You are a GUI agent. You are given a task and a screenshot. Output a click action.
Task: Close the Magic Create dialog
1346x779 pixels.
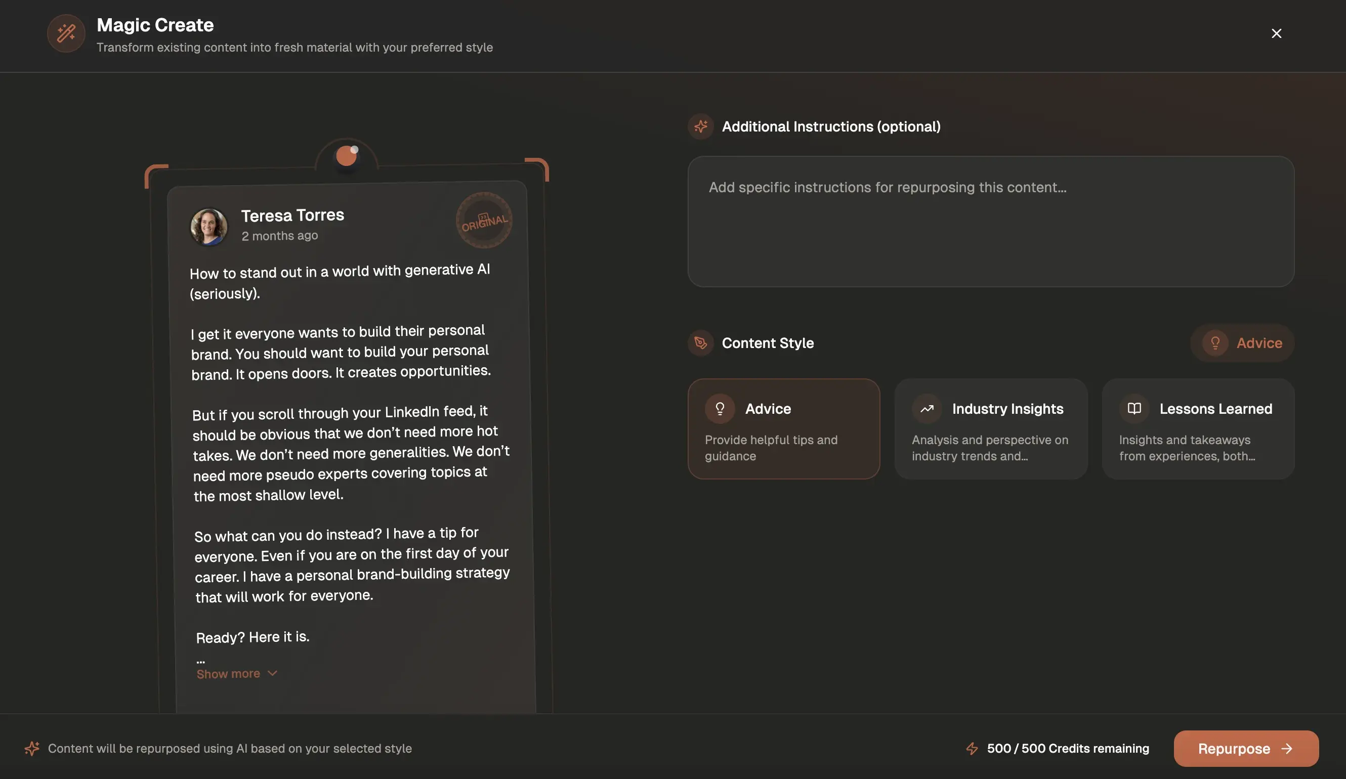[x=1276, y=33]
